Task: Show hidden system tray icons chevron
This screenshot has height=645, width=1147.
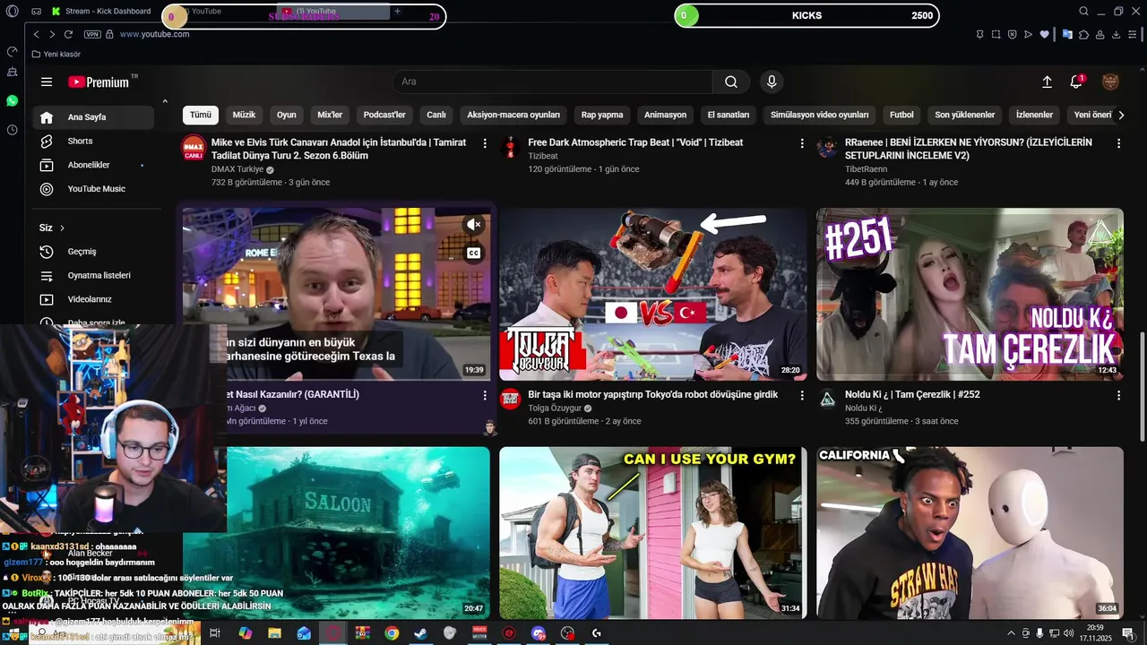Action: pyautogui.click(x=1012, y=633)
